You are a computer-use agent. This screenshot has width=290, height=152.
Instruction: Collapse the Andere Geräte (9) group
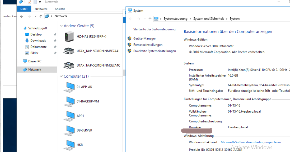[x=61, y=26]
